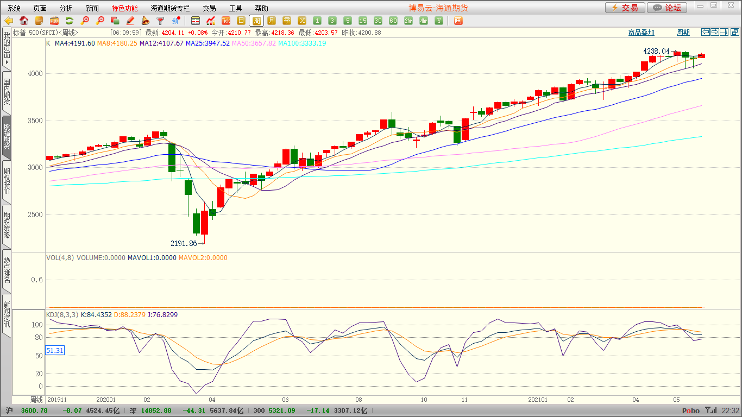The image size is (742, 417).
Task: Open the 分析 menu
Action: click(x=66, y=8)
